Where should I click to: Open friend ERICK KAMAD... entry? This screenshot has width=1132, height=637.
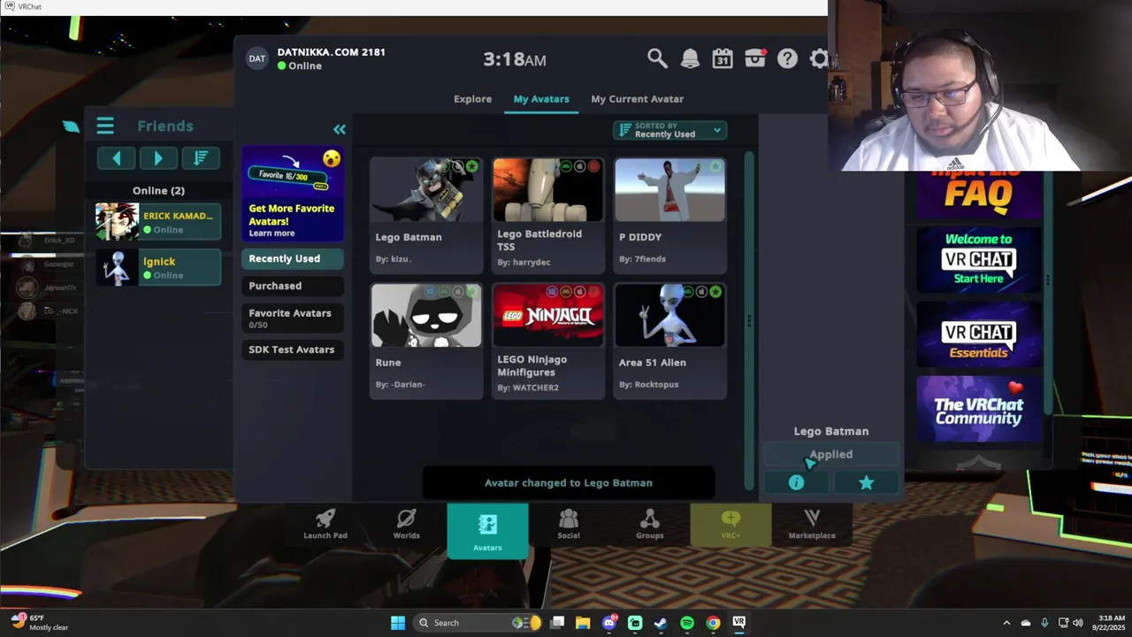pos(158,222)
